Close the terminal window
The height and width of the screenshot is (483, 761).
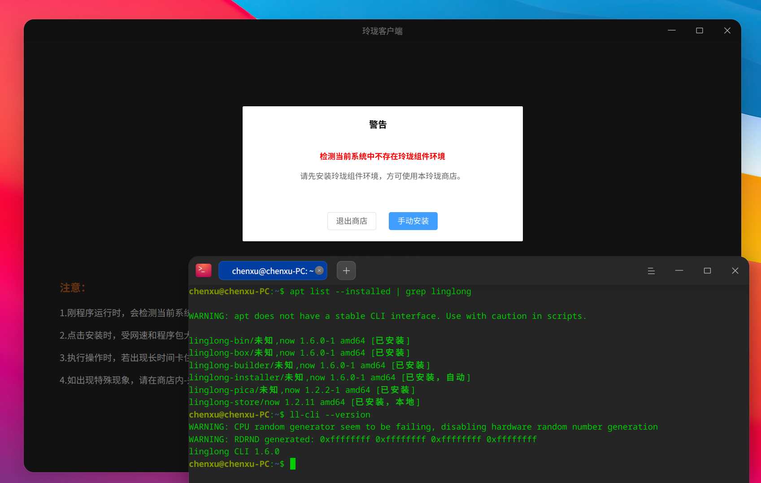(735, 270)
